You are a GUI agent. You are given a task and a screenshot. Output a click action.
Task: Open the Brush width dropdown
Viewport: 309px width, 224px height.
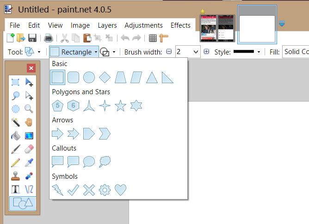point(195,52)
